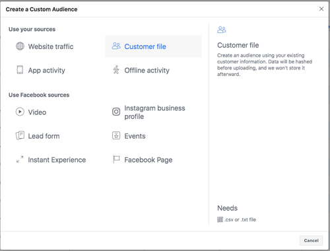This screenshot has height=251, width=330.
Task: Select the Website traffic source option
Action: [x=51, y=46]
